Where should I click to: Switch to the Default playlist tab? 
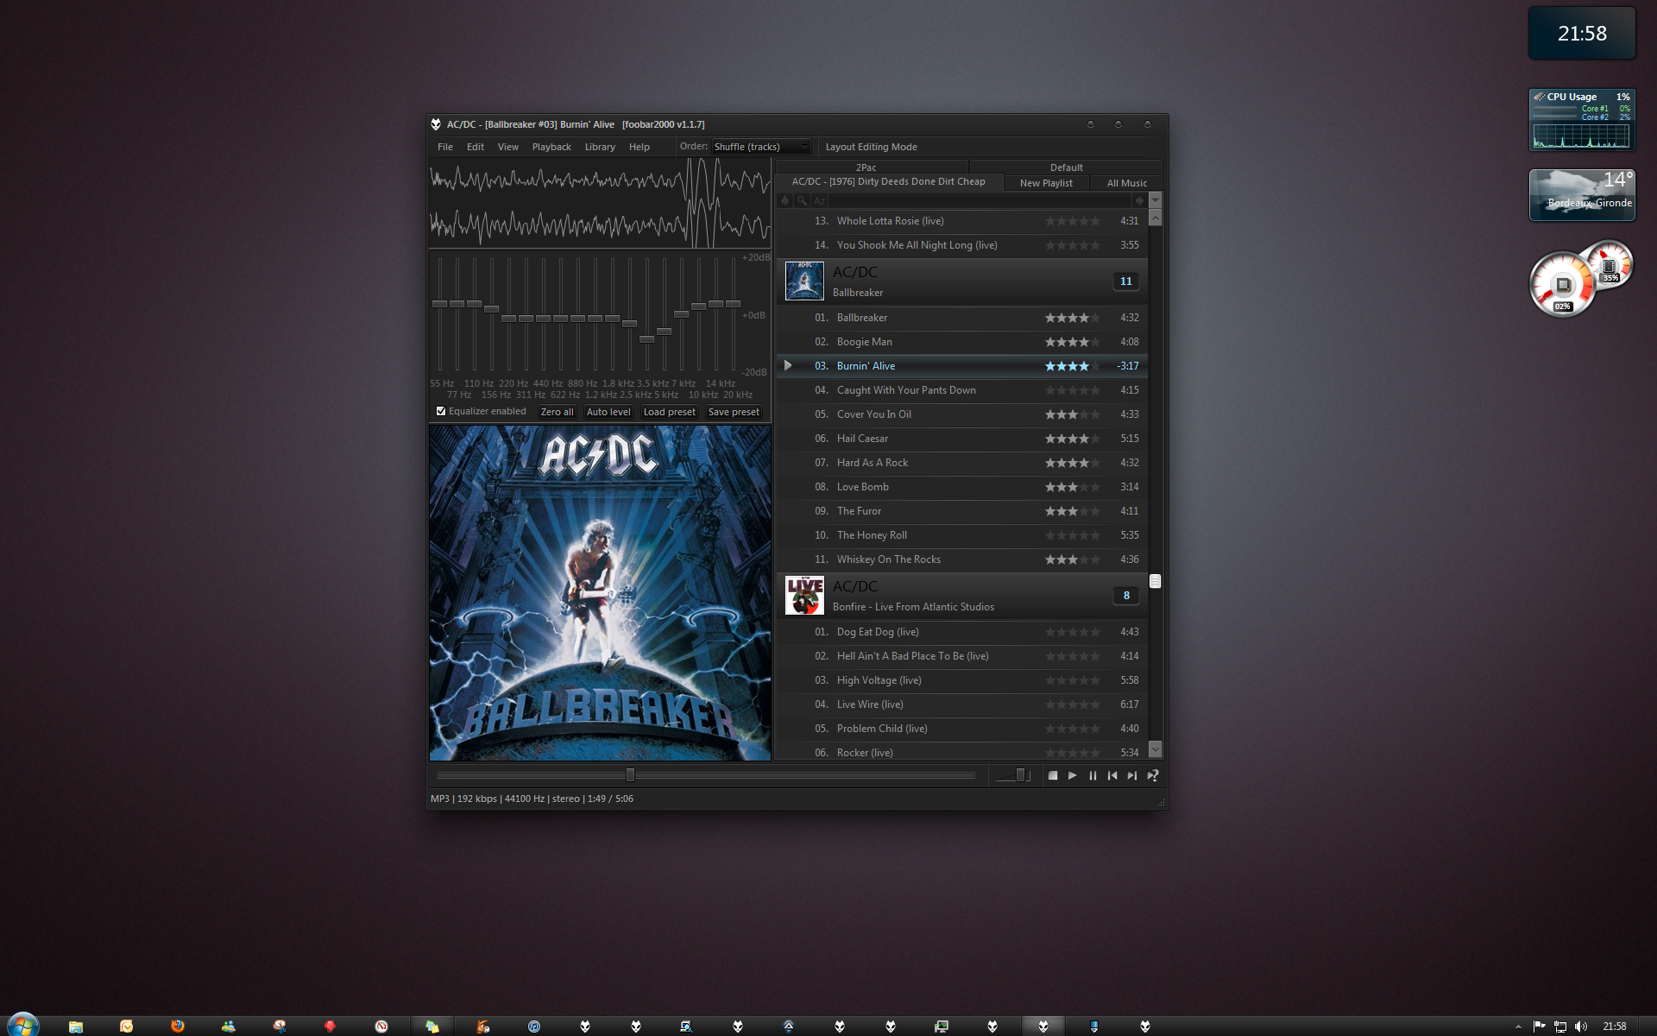(1066, 167)
